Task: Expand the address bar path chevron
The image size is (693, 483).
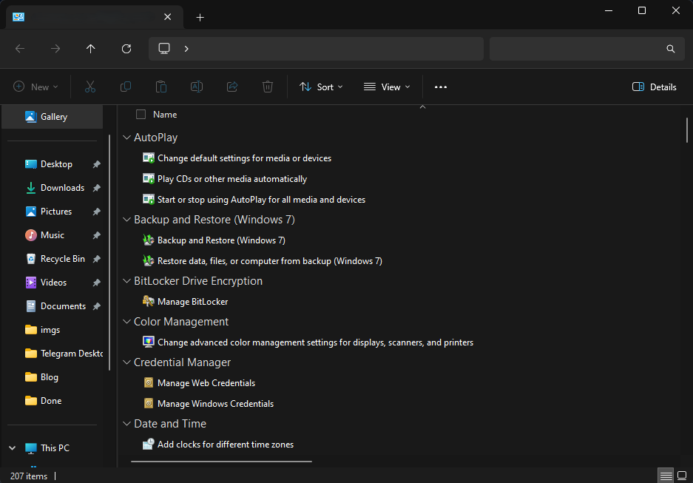Action: [x=186, y=49]
